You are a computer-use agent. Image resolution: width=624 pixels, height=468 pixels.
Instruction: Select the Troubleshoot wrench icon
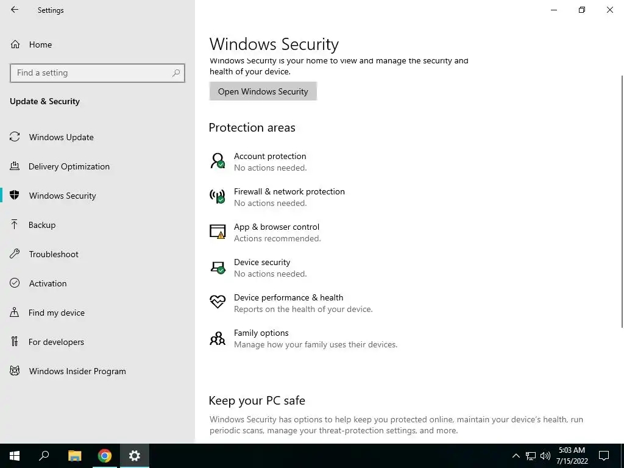click(15, 254)
